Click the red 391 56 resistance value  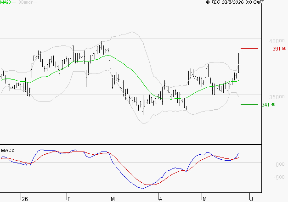click(279, 49)
